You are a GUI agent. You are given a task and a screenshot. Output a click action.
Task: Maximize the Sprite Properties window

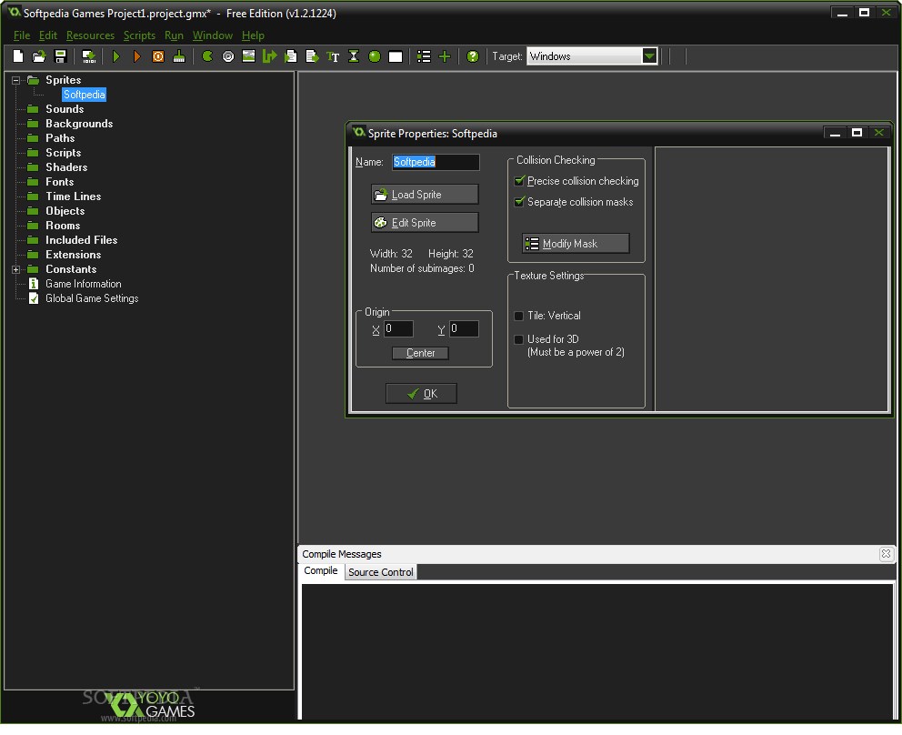click(x=857, y=133)
